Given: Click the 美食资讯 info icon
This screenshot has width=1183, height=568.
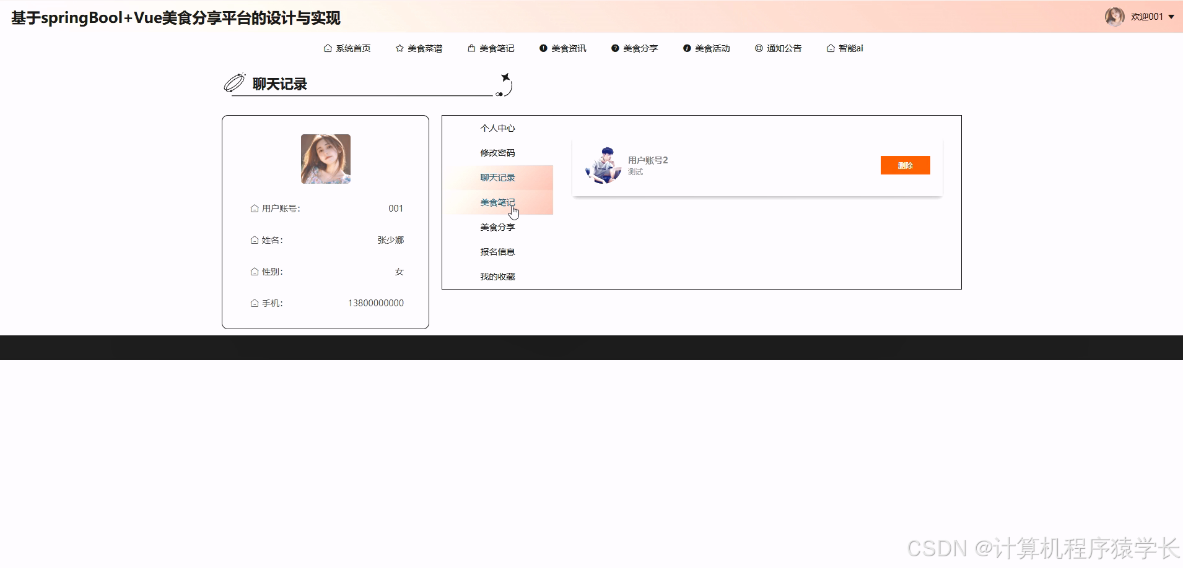Looking at the screenshot, I should coord(543,48).
